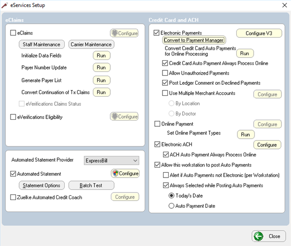This screenshot has width=291, height=246.
Task: Toggle Post Ledger Comment on Declined Payments
Action: [x=165, y=83]
